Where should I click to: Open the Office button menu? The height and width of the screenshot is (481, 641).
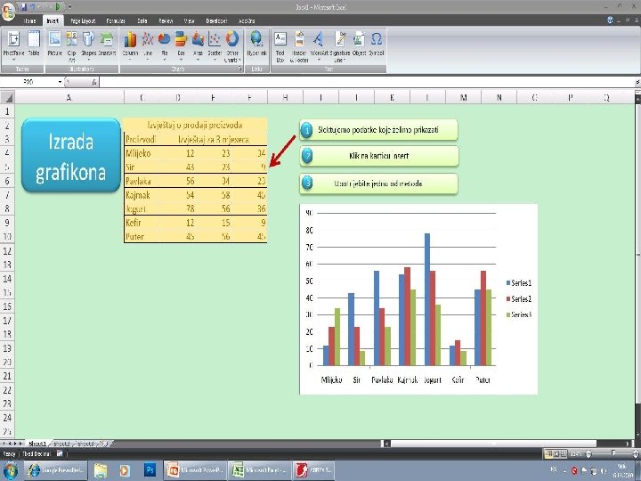point(8,11)
